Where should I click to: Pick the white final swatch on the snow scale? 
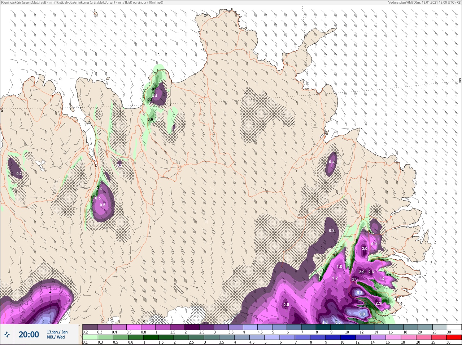pyautogui.click(x=454, y=327)
